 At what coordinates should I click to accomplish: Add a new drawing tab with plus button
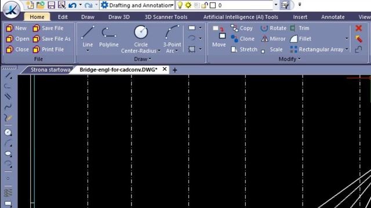174,70
